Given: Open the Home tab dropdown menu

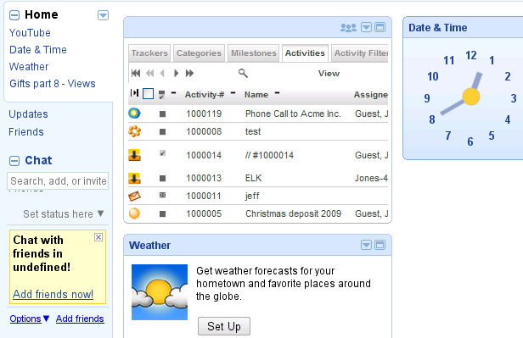Looking at the screenshot, I should pyautogui.click(x=103, y=15).
